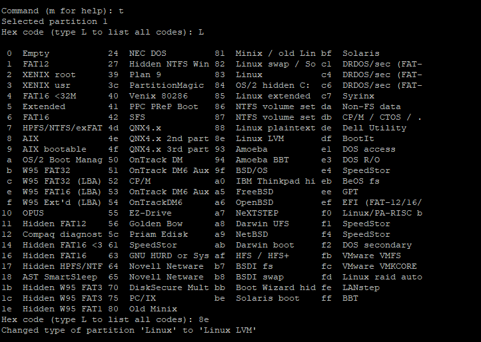Click the 'HPFS/NTFS/exFAT' entry in the list

(x=62, y=128)
